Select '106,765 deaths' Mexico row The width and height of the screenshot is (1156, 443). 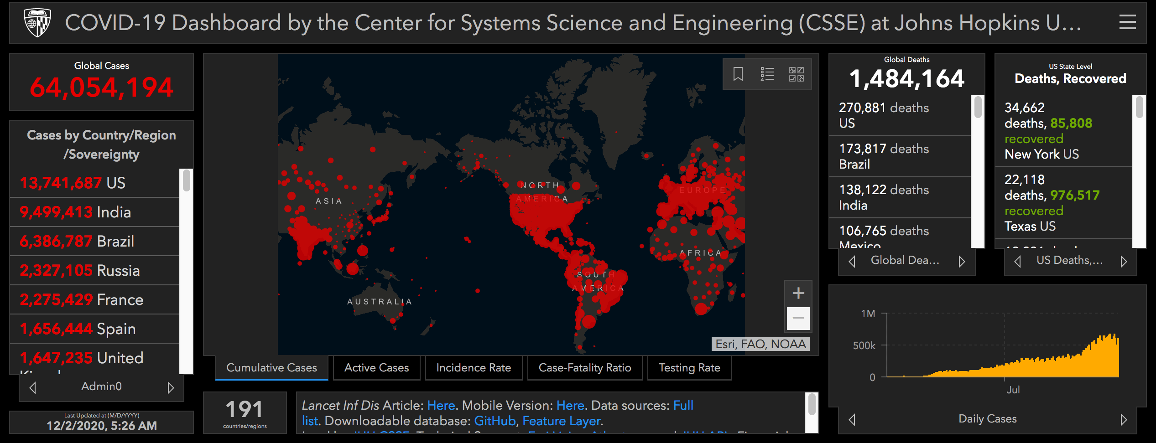tap(900, 233)
